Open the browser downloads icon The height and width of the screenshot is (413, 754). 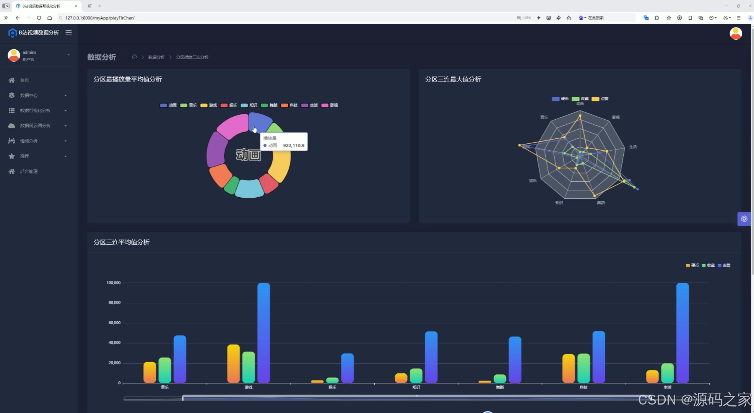click(679, 18)
